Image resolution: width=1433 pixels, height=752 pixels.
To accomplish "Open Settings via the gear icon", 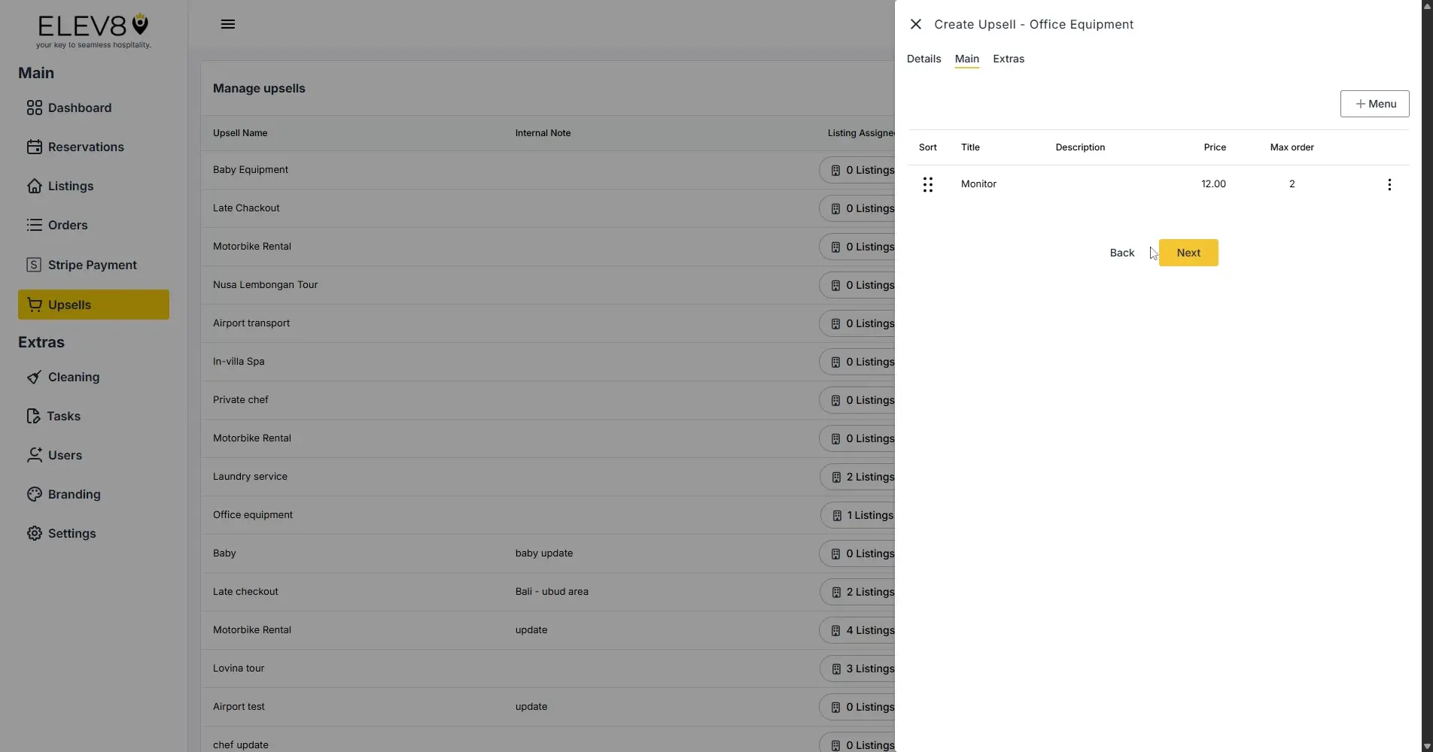I will pyautogui.click(x=35, y=532).
